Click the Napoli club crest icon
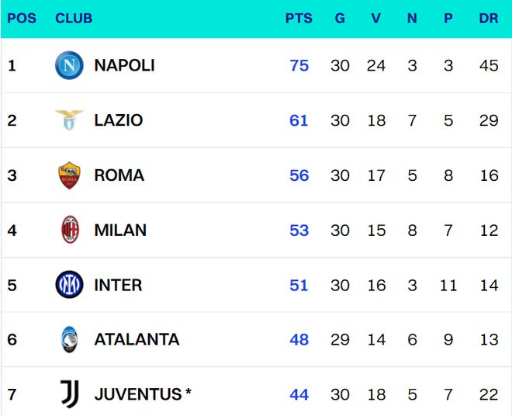The width and height of the screenshot is (512, 416). 69,65
